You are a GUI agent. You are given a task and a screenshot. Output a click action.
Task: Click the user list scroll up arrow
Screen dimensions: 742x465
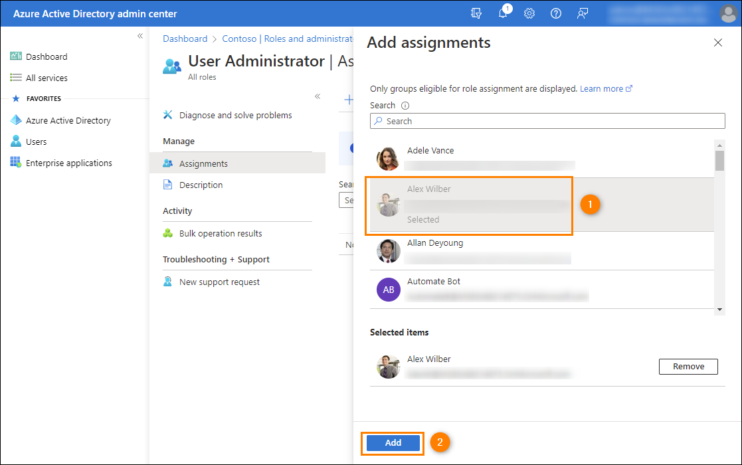(x=720, y=145)
